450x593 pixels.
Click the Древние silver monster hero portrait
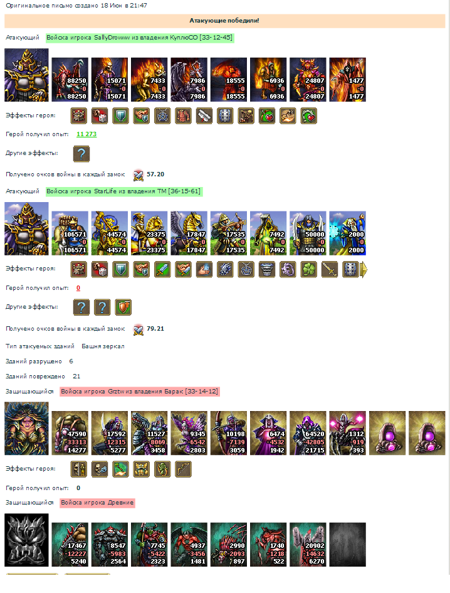coord(26,540)
